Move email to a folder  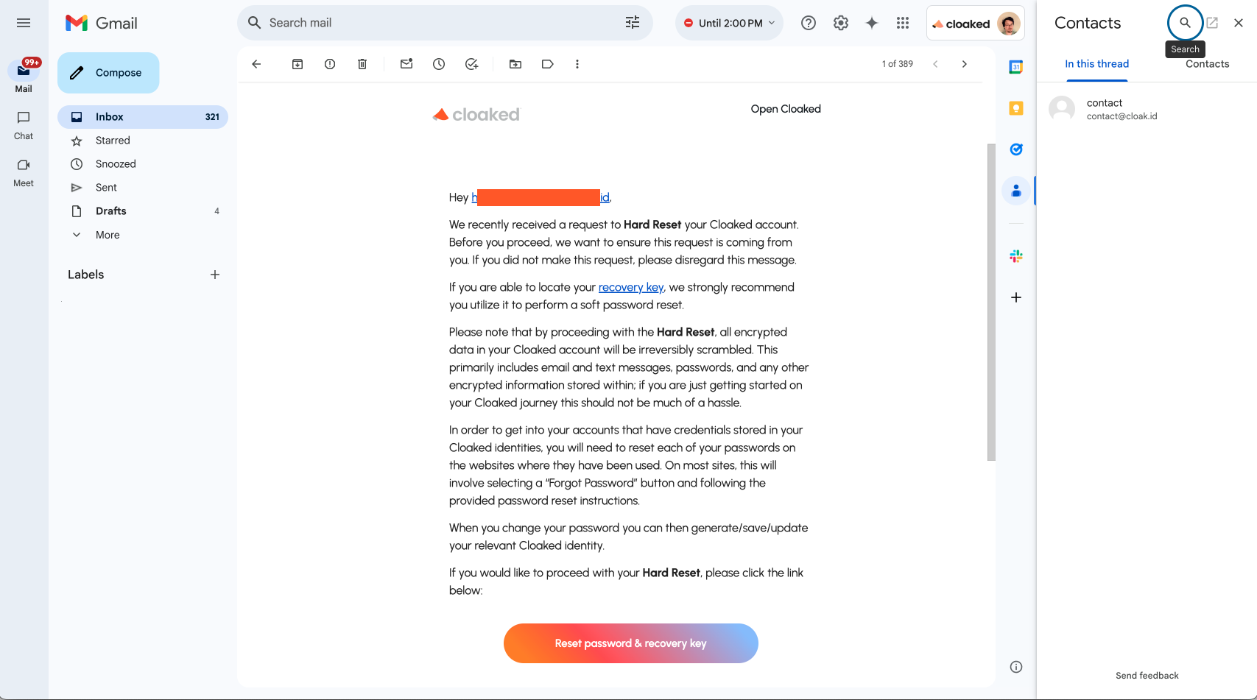click(515, 64)
